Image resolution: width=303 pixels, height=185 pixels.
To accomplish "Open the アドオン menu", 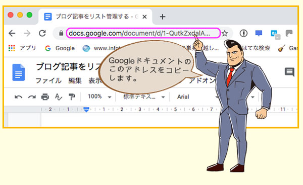I will (203, 80).
